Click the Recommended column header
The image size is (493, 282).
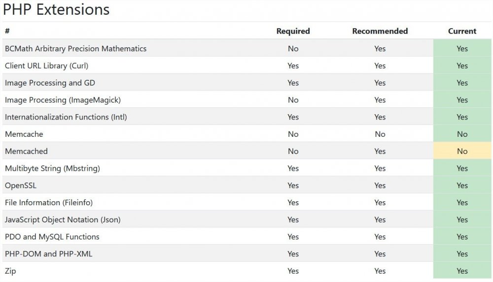click(380, 31)
